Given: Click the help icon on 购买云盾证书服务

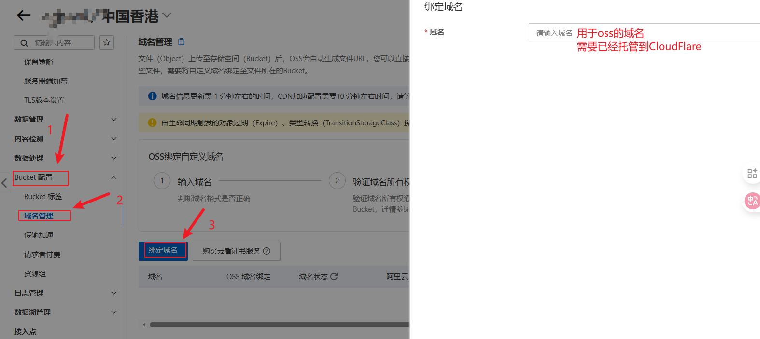Looking at the screenshot, I should click(267, 251).
